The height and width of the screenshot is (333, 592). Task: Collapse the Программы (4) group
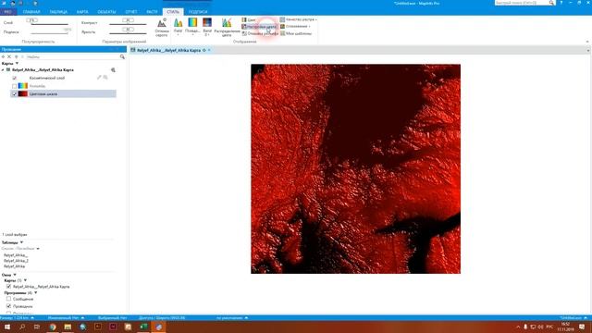[x=36, y=292]
